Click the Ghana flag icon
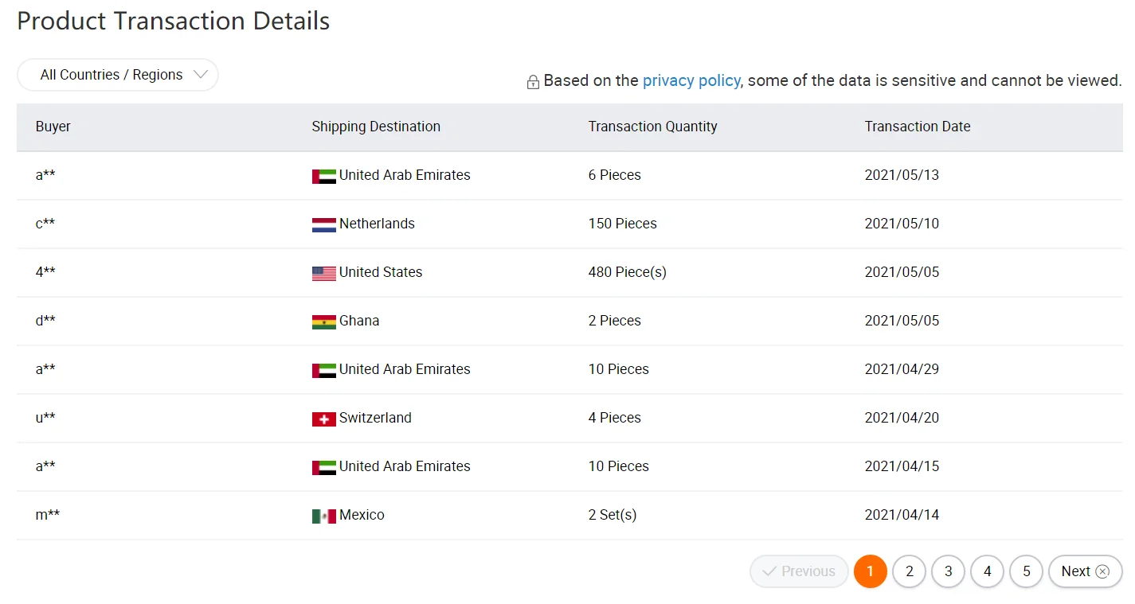Image resolution: width=1135 pixels, height=604 pixels. [323, 321]
